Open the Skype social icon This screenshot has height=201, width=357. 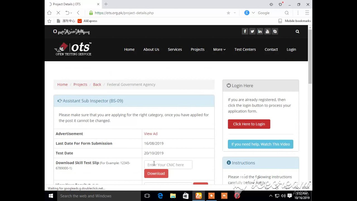275,32
